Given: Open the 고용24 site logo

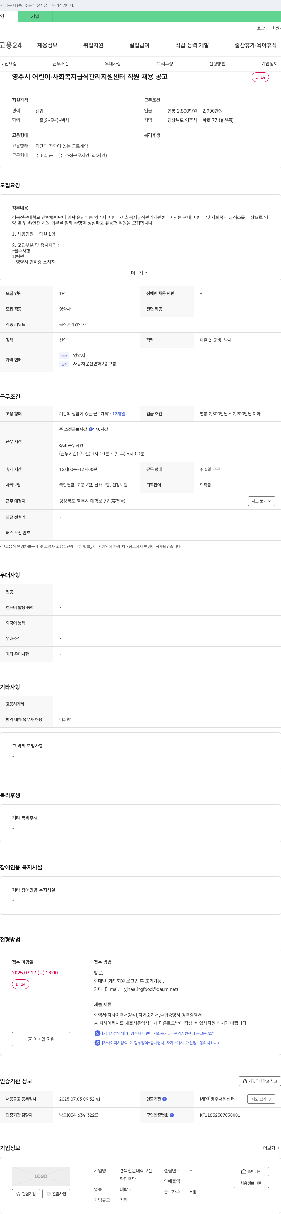Looking at the screenshot, I should click(x=10, y=45).
